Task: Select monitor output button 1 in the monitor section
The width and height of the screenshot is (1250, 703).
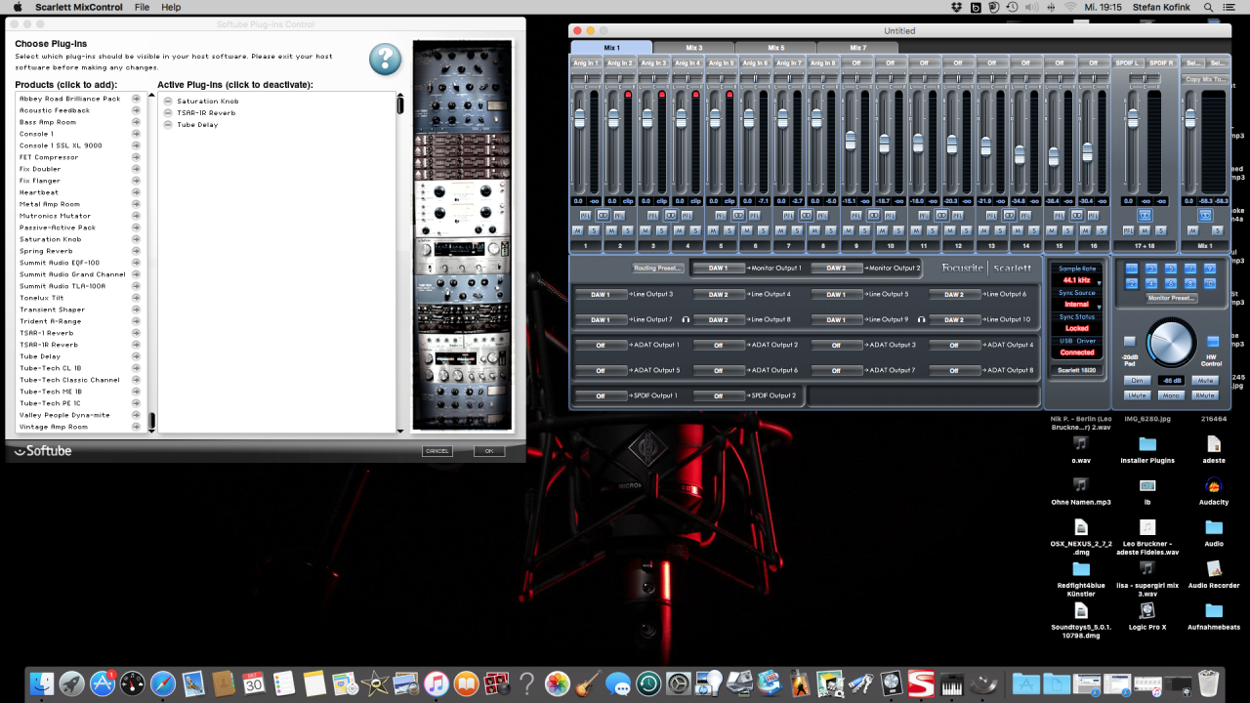Action: tap(1132, 269)
